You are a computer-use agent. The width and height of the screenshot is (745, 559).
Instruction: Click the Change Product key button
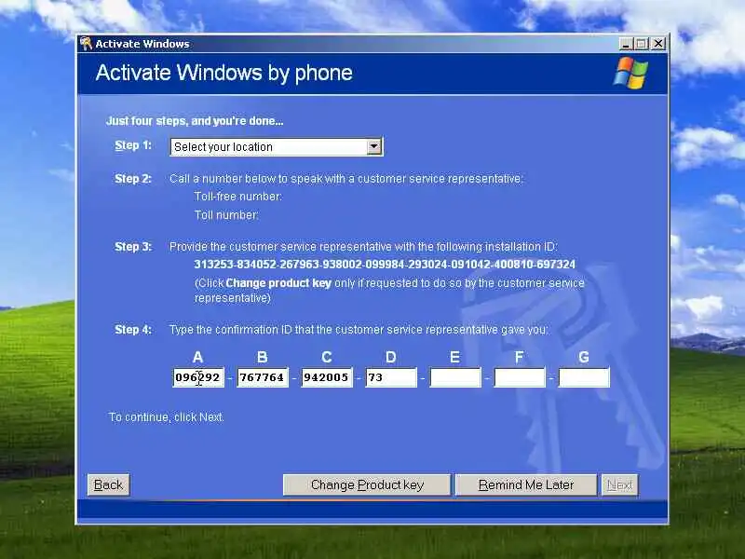click(x=367, y=484)
